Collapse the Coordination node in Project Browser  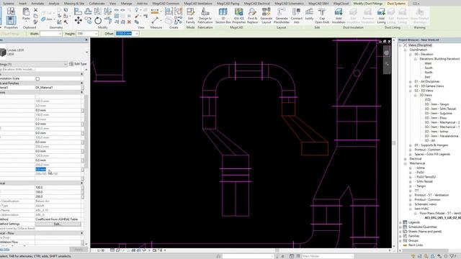405,50
